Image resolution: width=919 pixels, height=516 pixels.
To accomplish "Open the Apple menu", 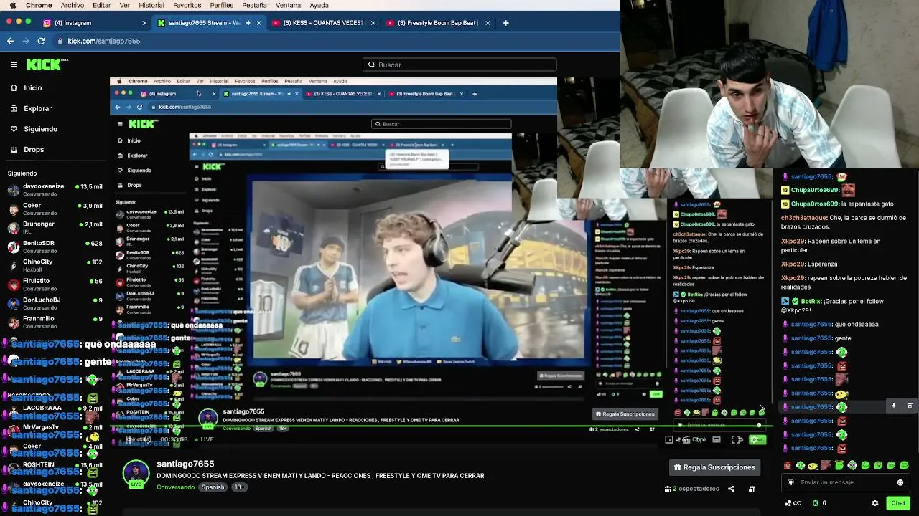I will (x=13, y=5).
